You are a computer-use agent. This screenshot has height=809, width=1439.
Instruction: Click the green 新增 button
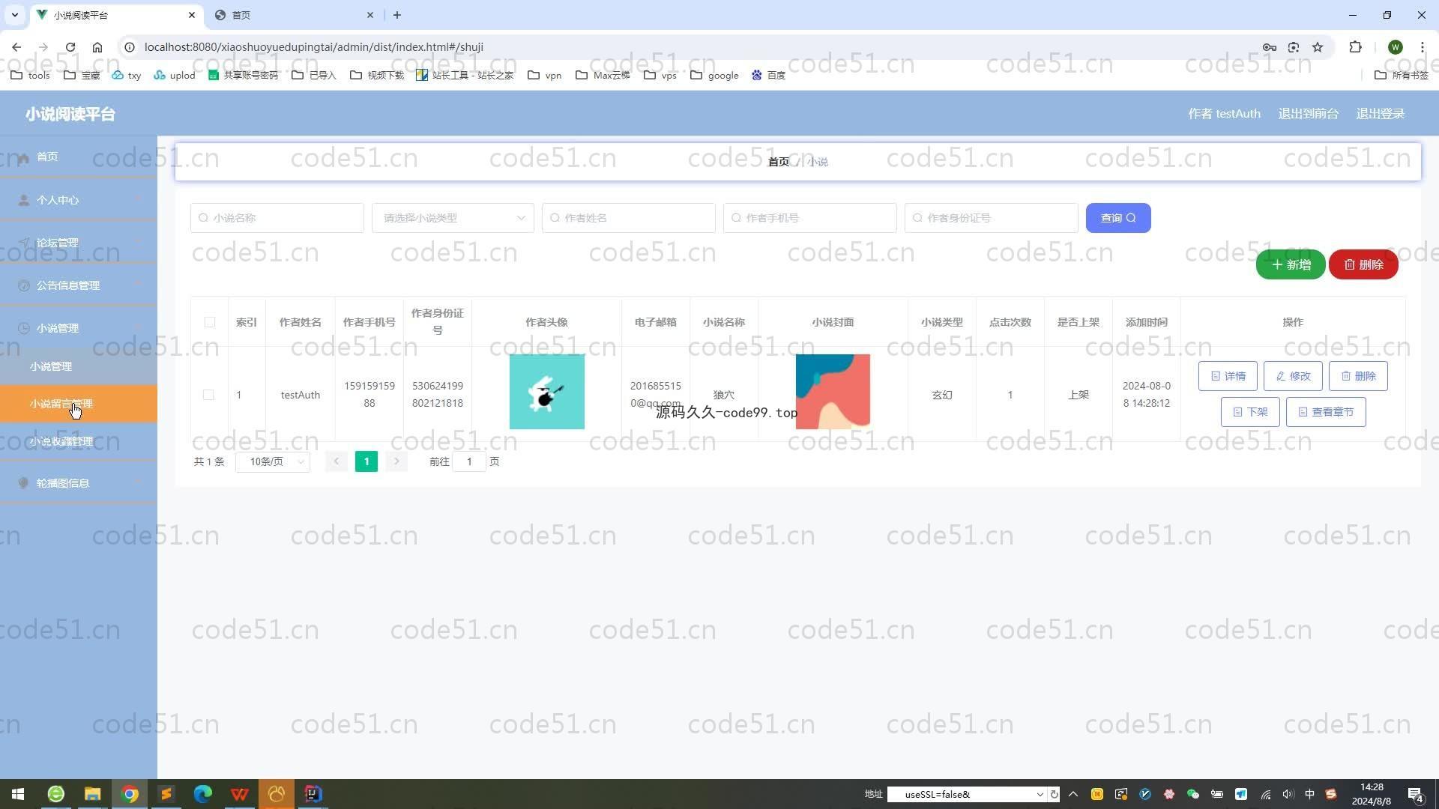coord(1291,264)
